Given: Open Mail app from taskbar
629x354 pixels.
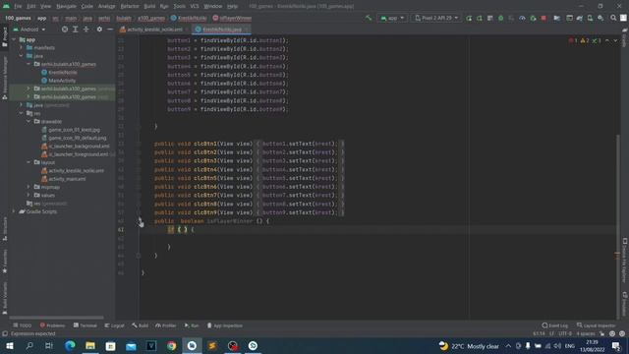Looking at the screenshot, I should click(x=131, y=346).
